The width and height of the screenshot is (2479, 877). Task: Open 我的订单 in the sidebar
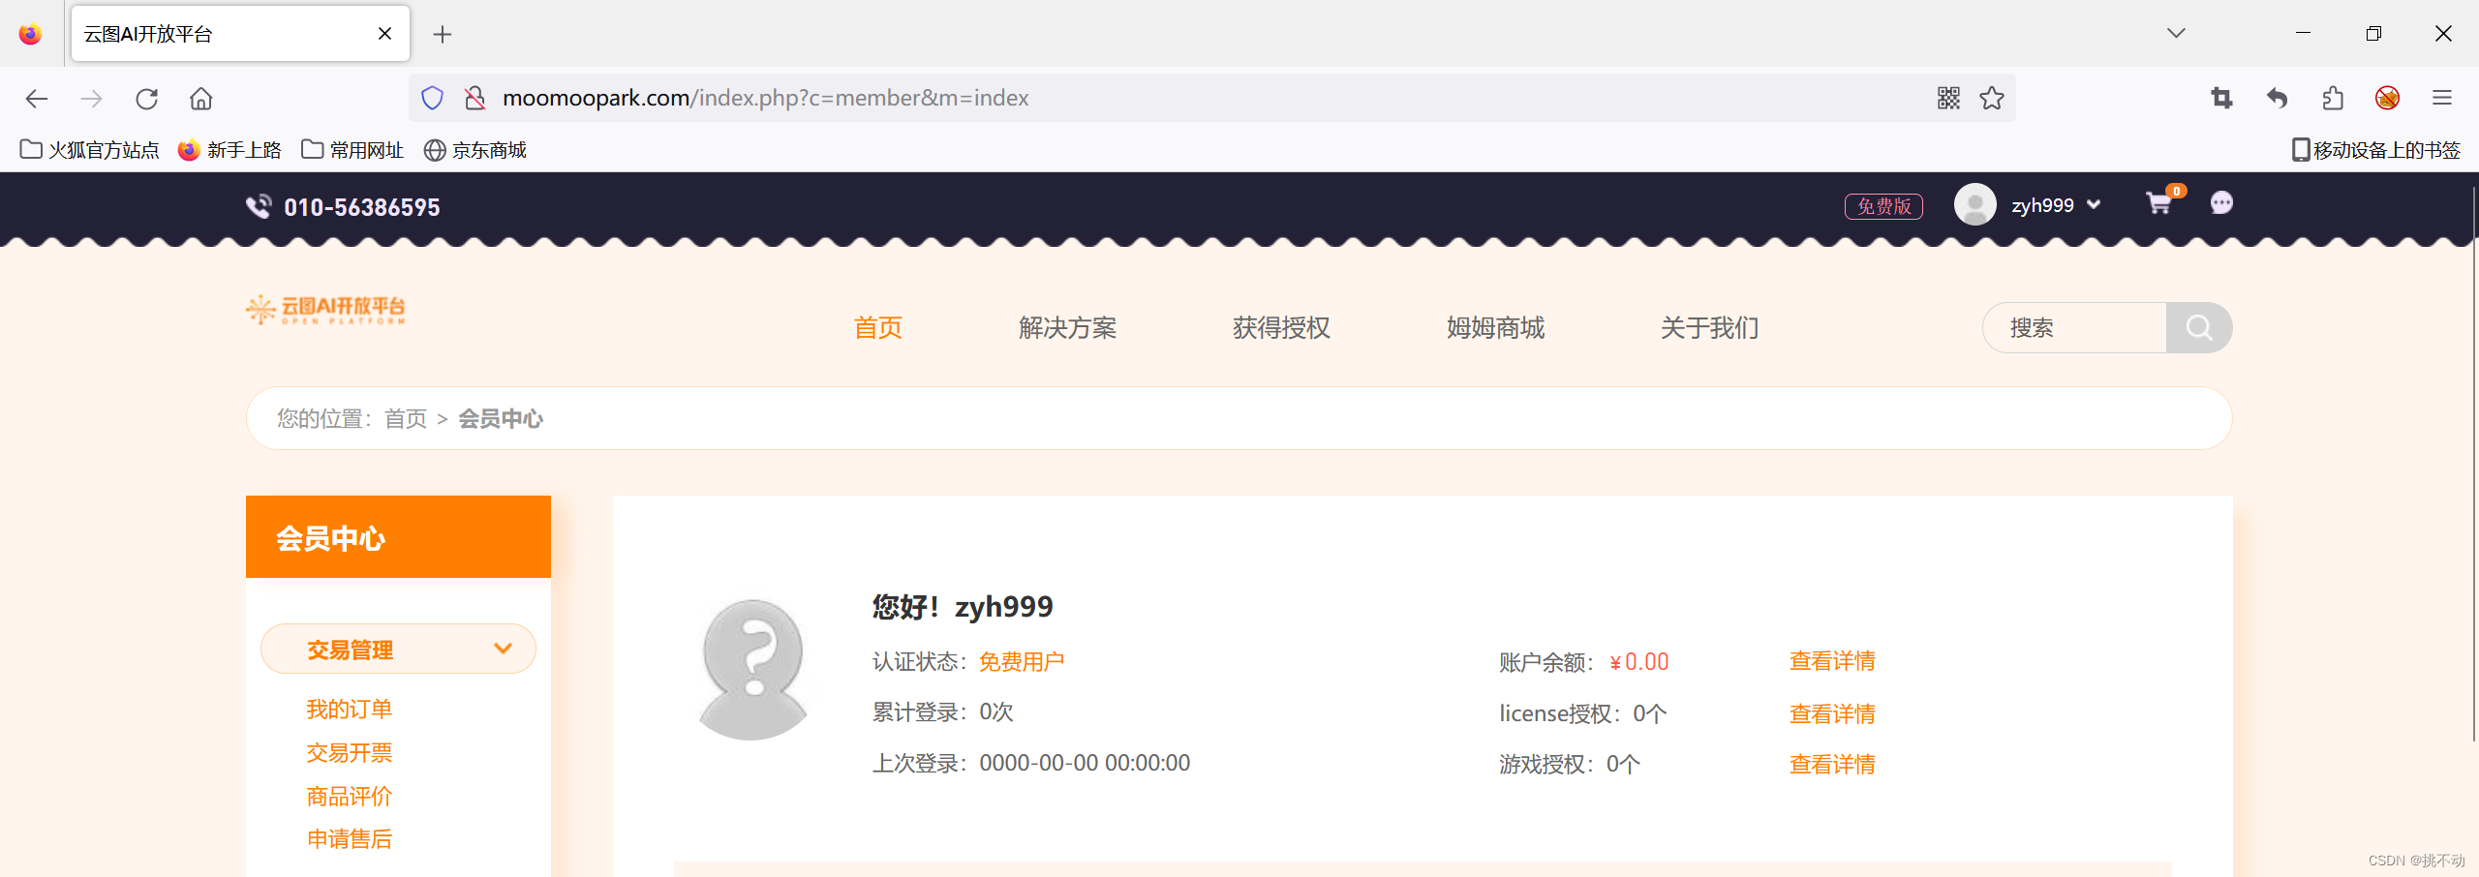[x=350, y=710]
